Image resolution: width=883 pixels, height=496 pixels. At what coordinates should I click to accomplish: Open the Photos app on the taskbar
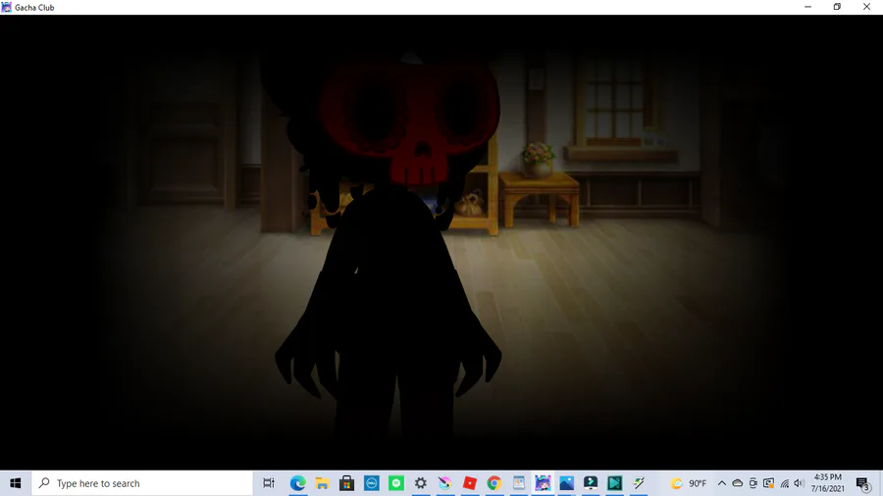coord(566,483)
